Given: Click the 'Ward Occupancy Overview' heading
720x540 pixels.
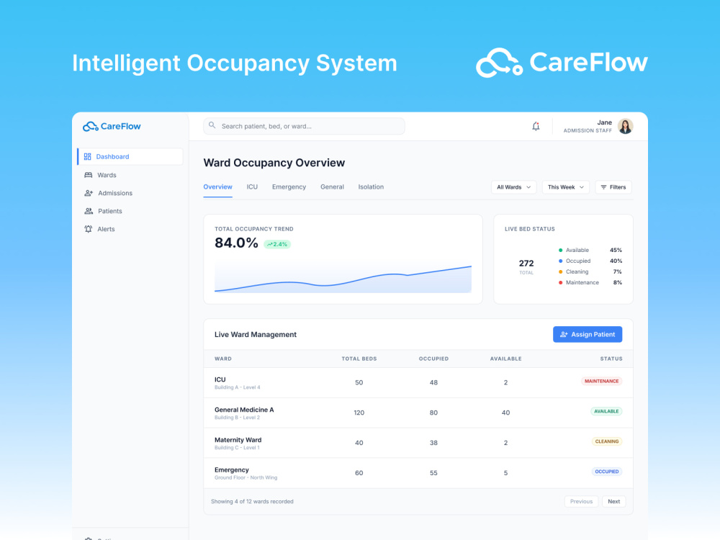Looking at the screenshot, I should (x=274, y=163).
